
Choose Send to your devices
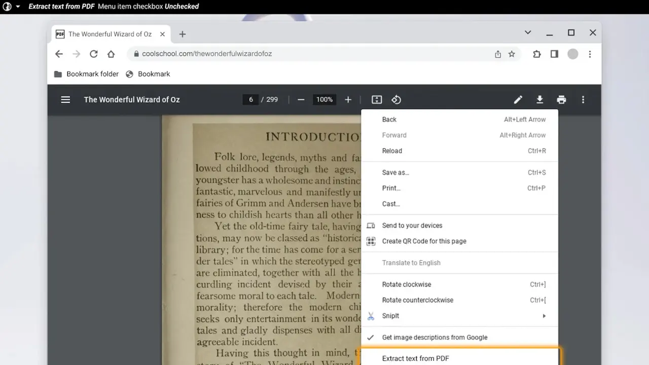click(x=459, y=226)
